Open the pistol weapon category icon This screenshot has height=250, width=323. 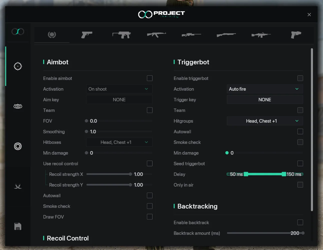pyautogui.click(x=87, y=35)
